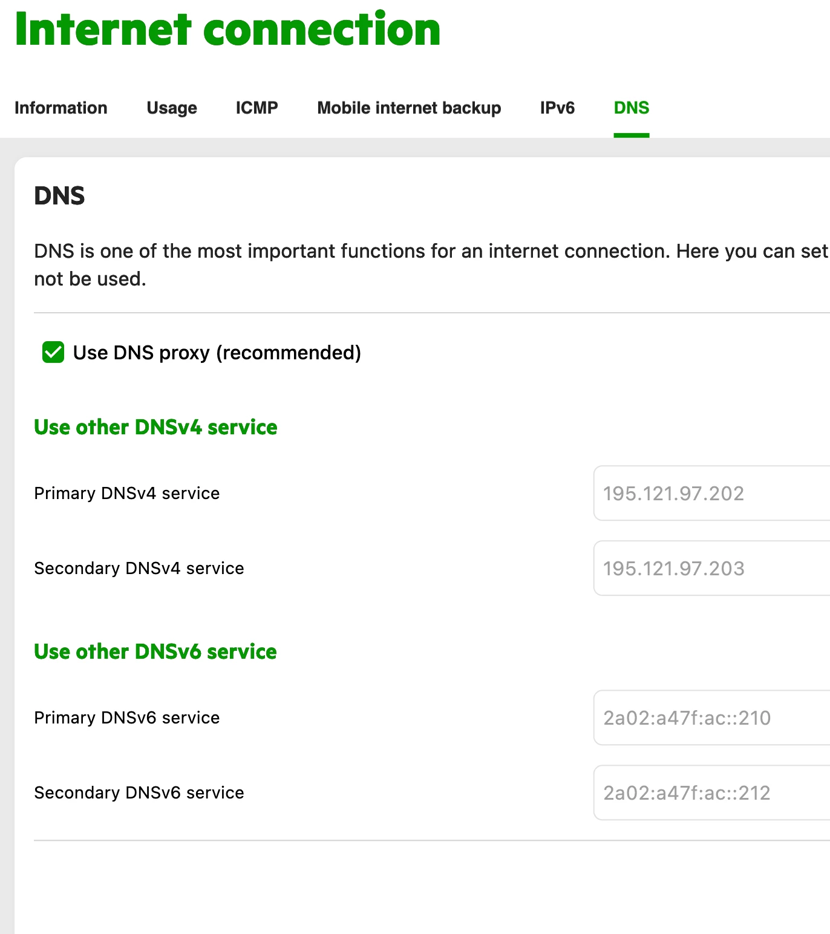
Task: Open the Information tab
Action: click(x=60, y=108)
